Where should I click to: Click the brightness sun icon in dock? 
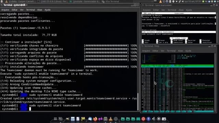click(x=159, y=119)
